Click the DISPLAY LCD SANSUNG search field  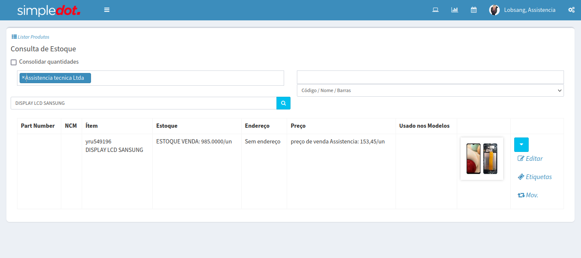(143, 103)
